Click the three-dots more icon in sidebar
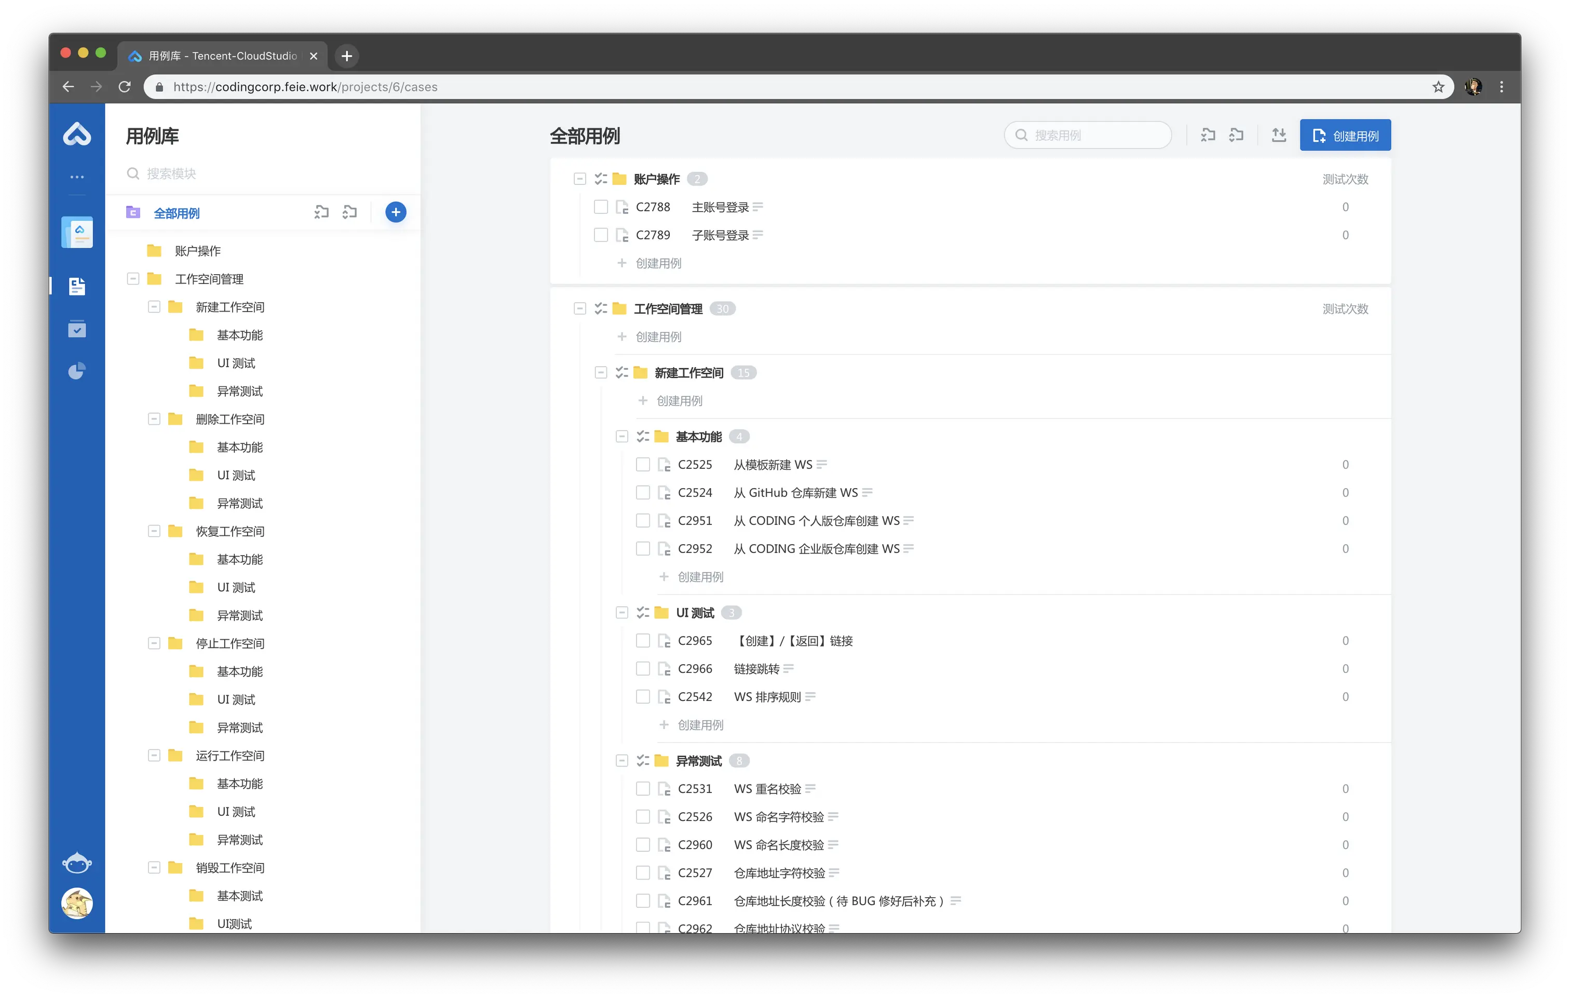Screen dimensions: 1570x998 pyautogui.click(x=77, y=177)
